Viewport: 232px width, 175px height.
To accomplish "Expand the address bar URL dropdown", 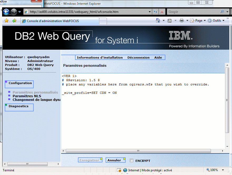I will [x=150, y=12].
